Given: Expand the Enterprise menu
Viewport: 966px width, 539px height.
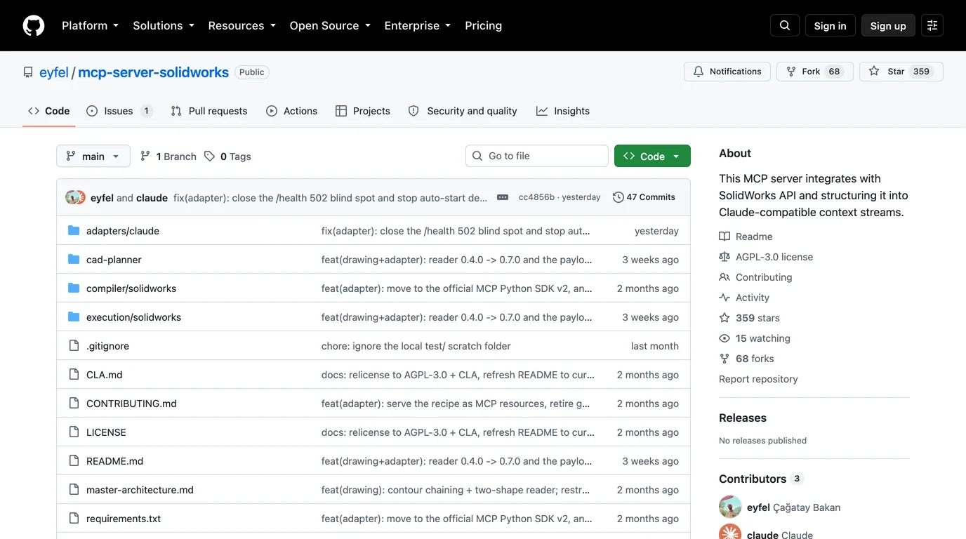Looking at the screenshot, I should click(x=418, y=25).
